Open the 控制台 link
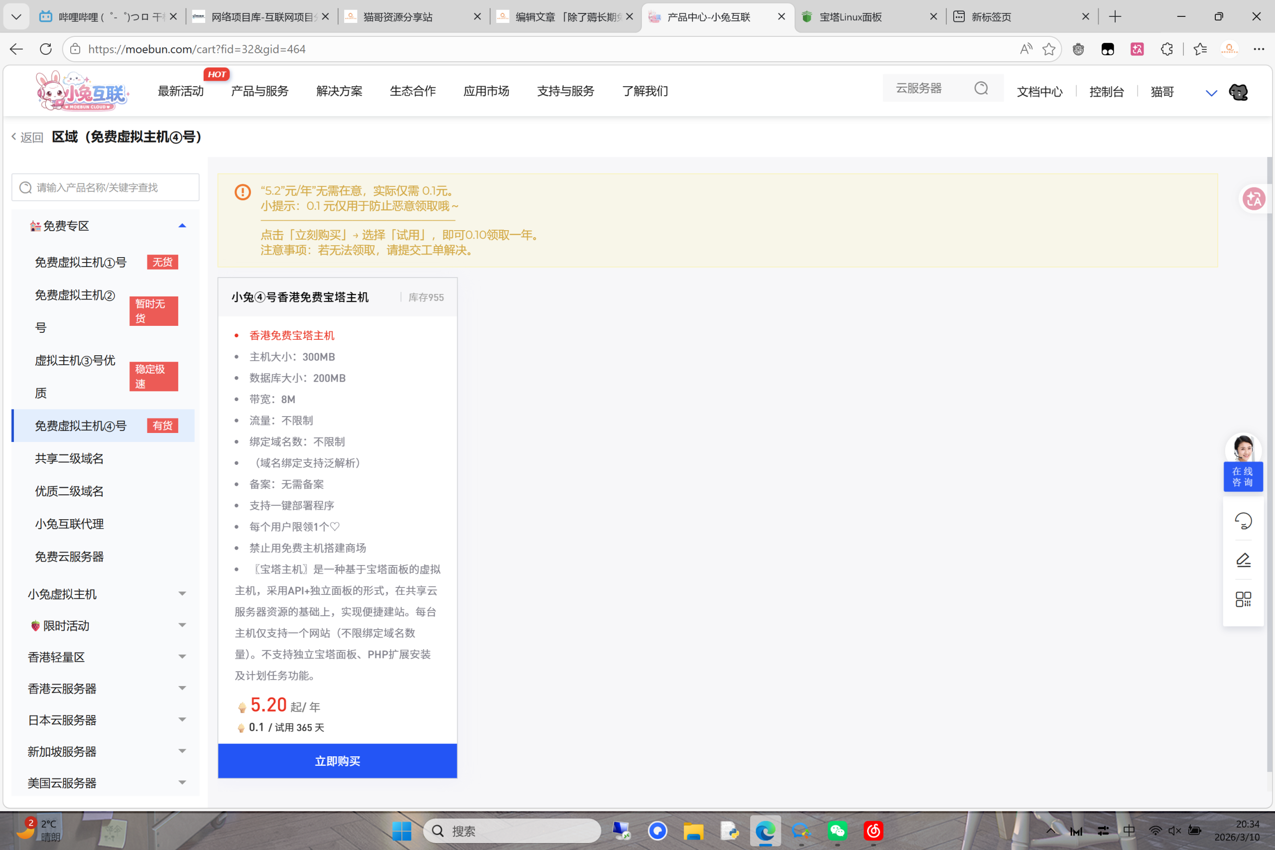The width and height of the screenshot is (1275, 850). click(1107, 92)
